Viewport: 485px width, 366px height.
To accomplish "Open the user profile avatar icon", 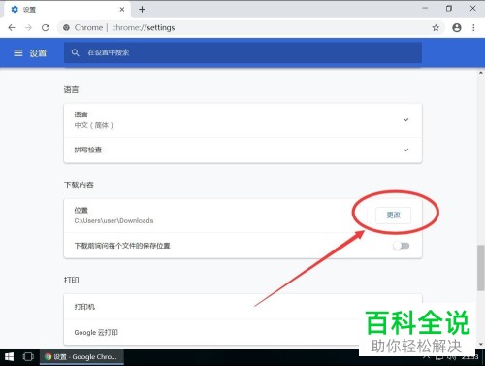I will (457, 28).
